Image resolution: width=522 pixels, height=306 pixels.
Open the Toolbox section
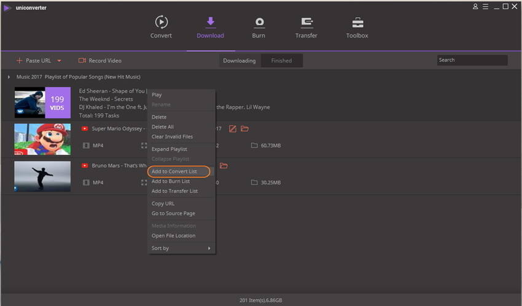click(357, 27)
